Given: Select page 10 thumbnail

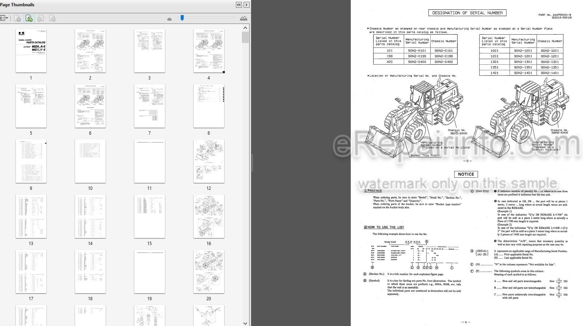Looking at the screenshot, I should (90, 161).
